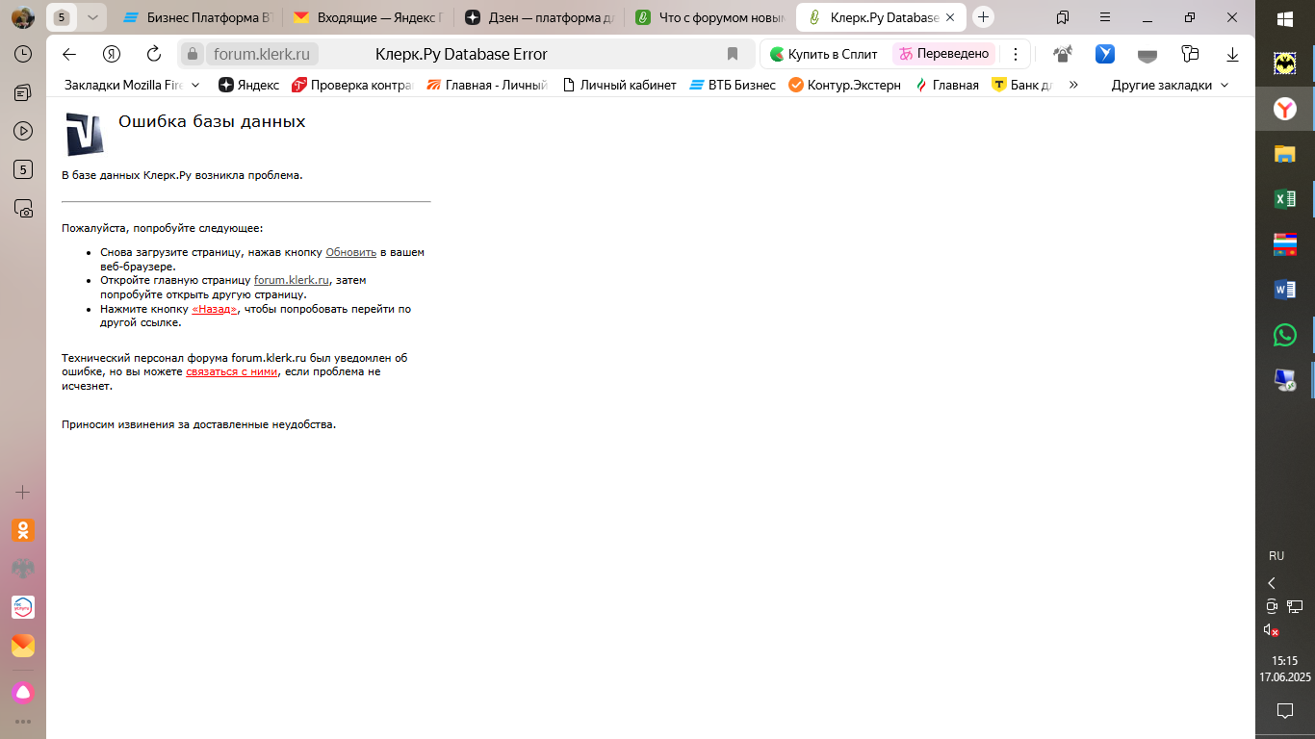The width and height of the screenshot is (1315, 739).
Task: Open the history clock in sidebar
Action: pyautogui.click(x=23, y=54)
